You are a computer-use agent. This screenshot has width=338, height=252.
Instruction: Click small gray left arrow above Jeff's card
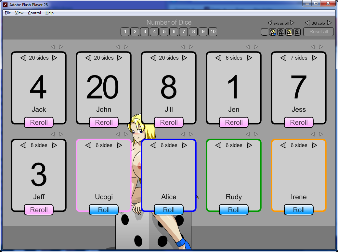point(53,134)
